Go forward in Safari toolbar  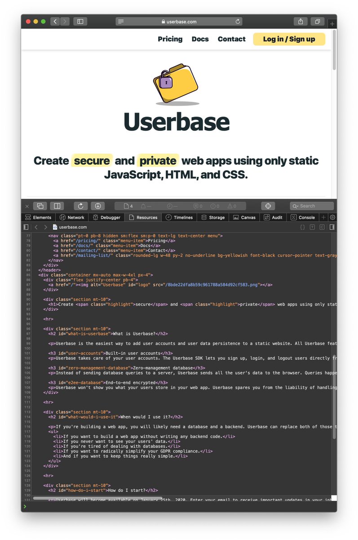(x=65, y=21)
